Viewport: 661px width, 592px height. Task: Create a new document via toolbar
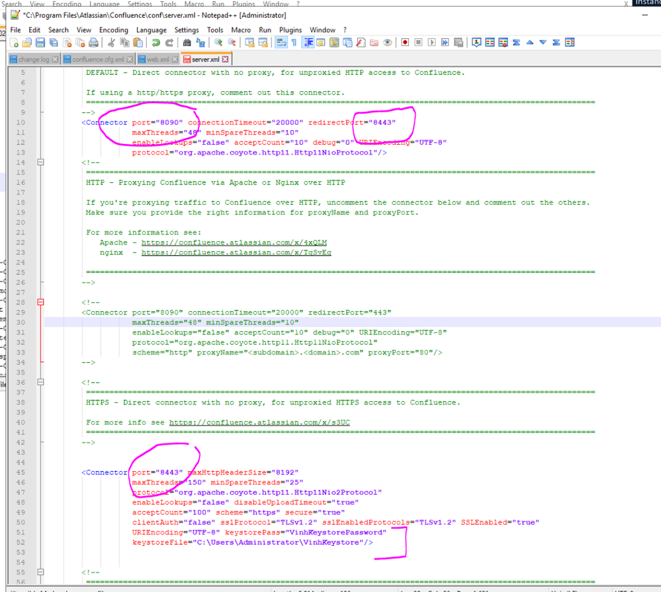tap(15, 42)
